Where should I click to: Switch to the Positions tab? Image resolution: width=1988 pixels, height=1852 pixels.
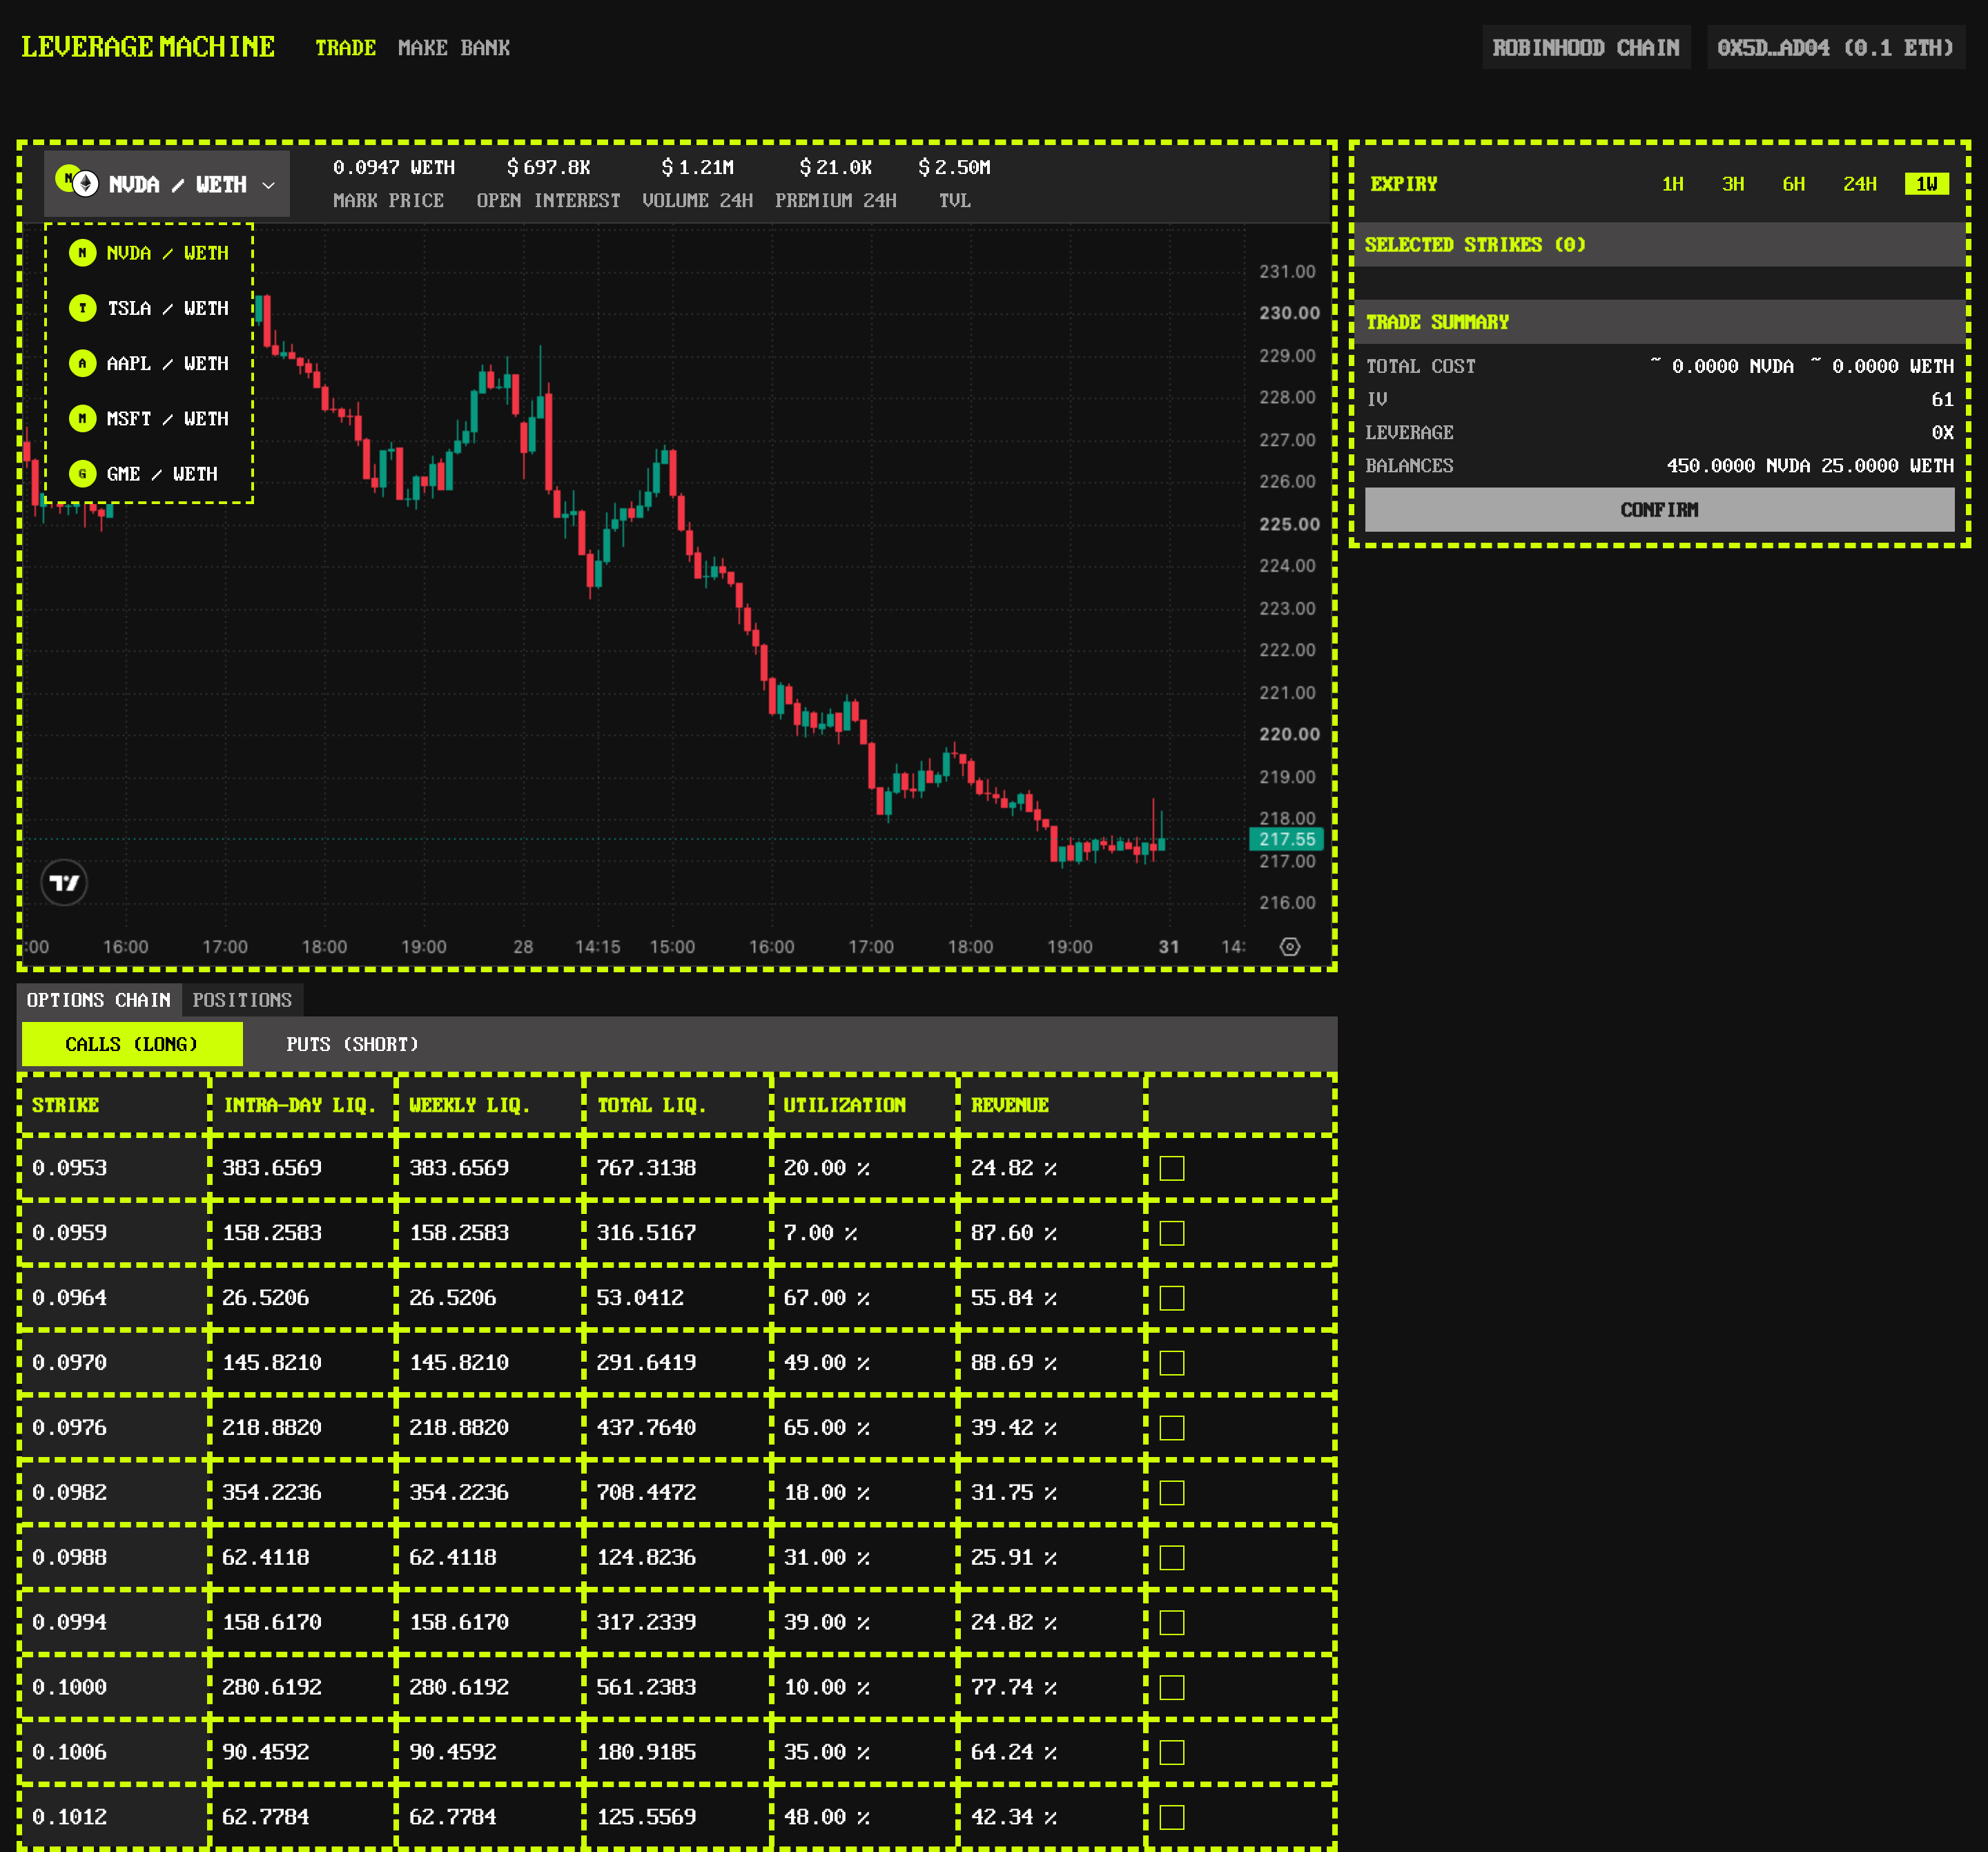pyautogui.click(x=242, y=999)
